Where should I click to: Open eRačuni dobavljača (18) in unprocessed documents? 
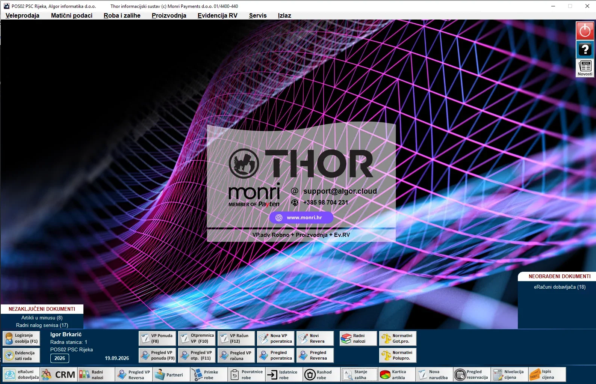560,287
